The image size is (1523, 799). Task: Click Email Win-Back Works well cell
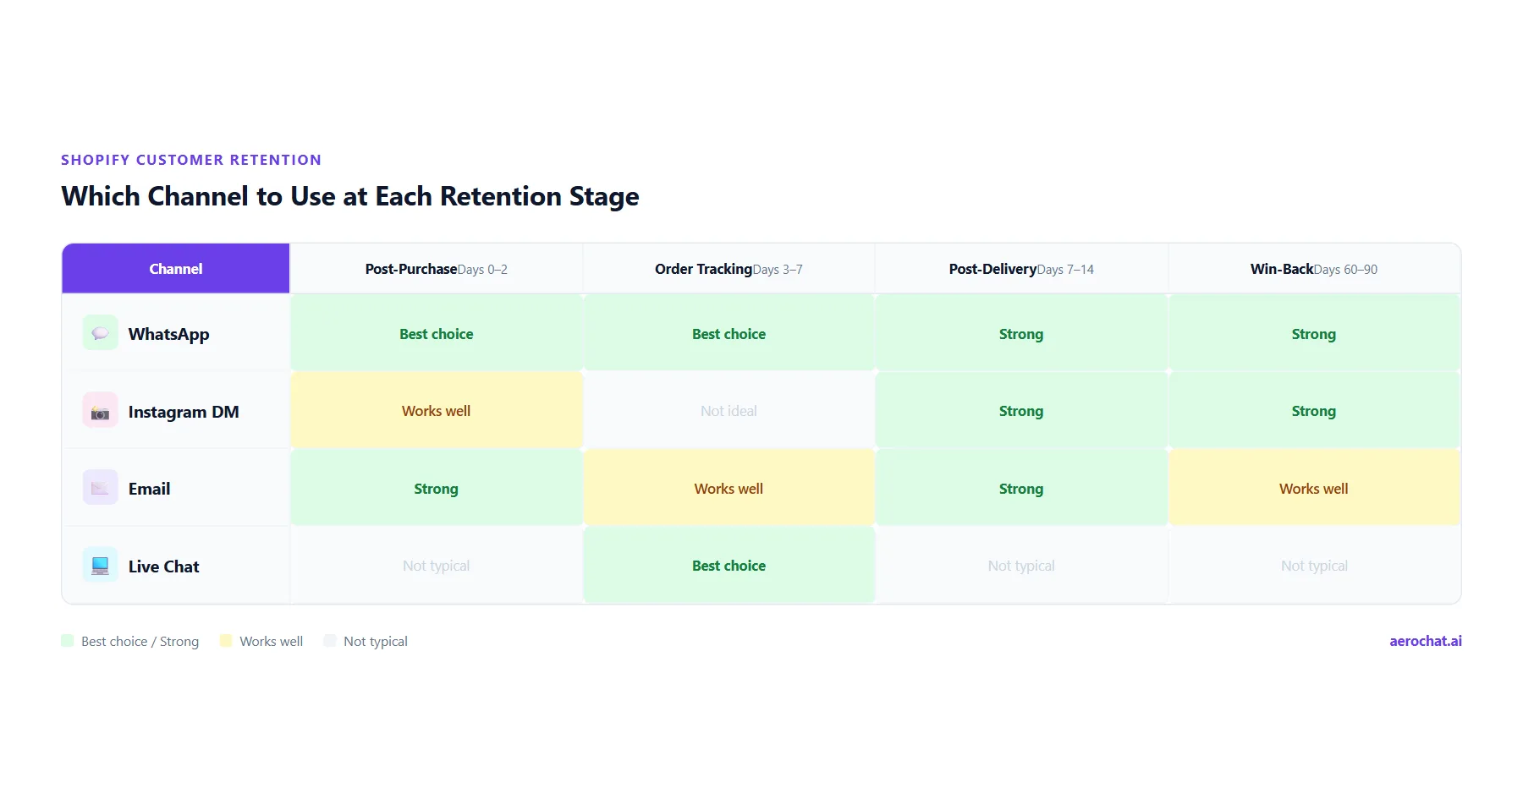[x=1314, y=488]
